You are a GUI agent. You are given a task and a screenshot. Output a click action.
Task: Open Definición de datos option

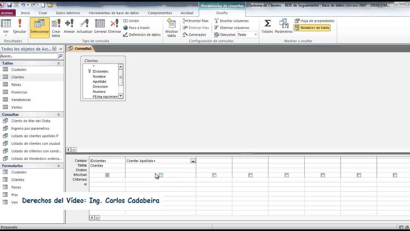(142, 35)
